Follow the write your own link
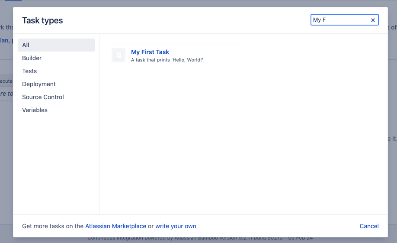397x243 pixels. [x=176, y=226]
